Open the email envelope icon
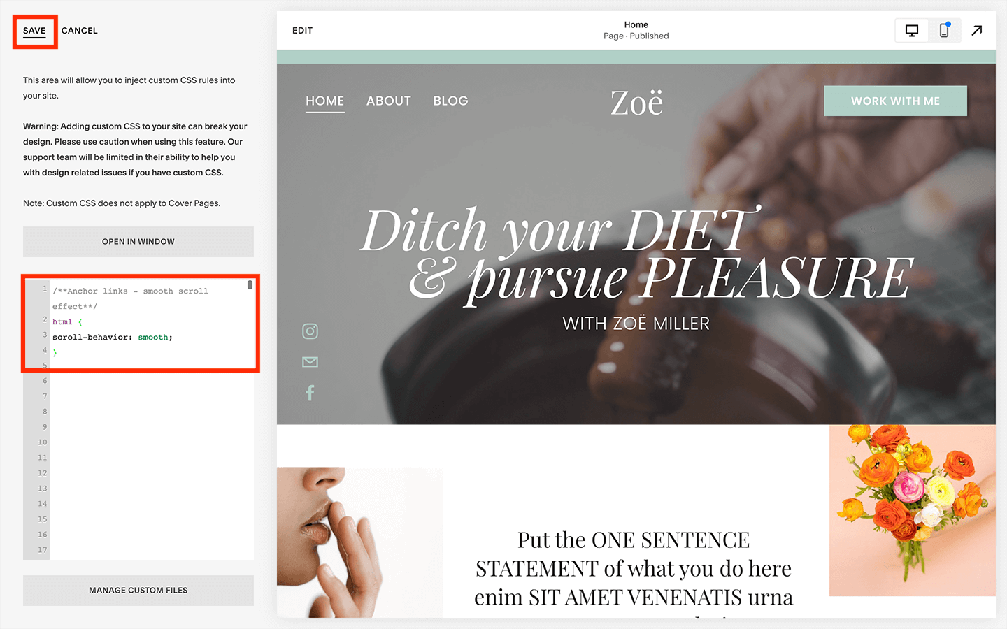Viewport: 1007px width, 629px height. point(310,362)
